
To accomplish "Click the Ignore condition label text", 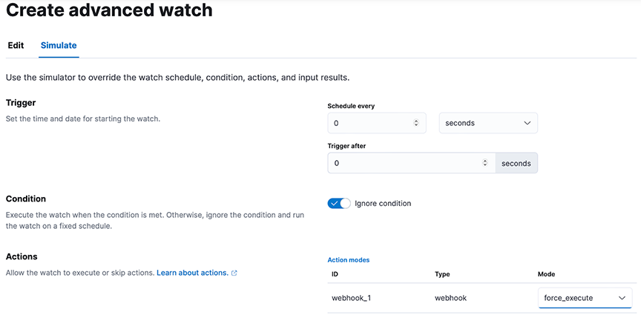I will coord(383,203).
